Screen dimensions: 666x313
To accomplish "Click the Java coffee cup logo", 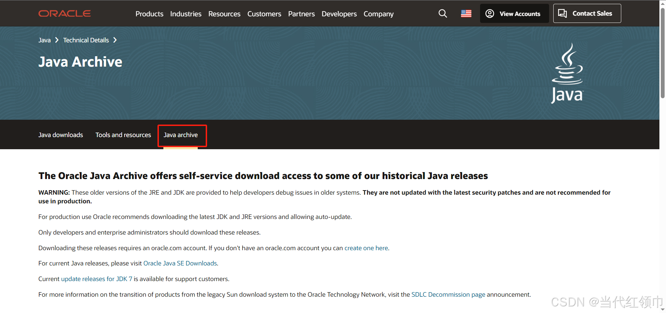I will [x=567, y=73].
